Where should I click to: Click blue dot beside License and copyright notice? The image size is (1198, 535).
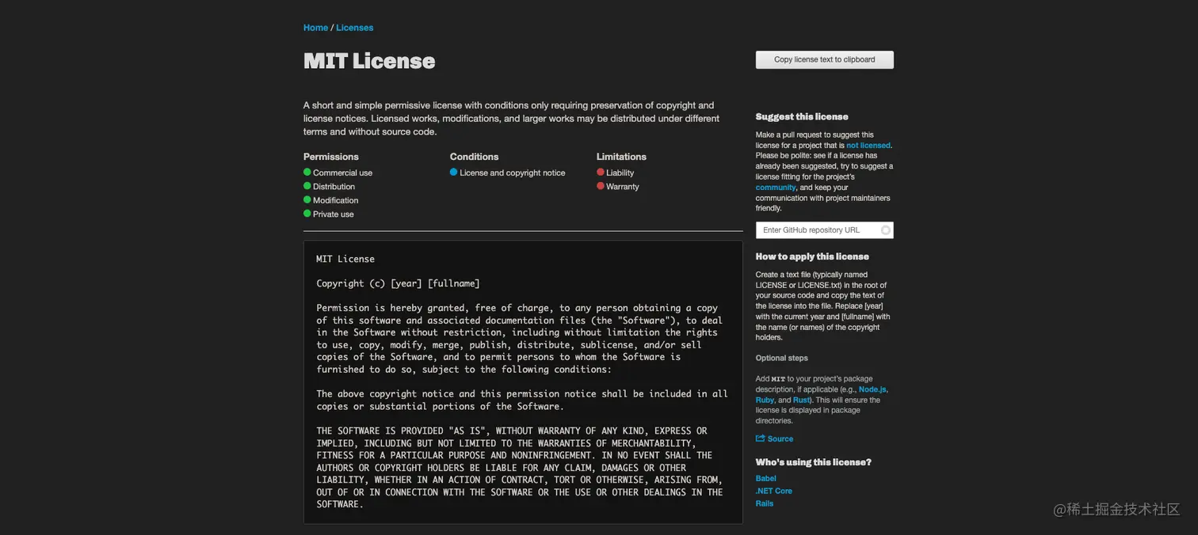pos(454,172)
